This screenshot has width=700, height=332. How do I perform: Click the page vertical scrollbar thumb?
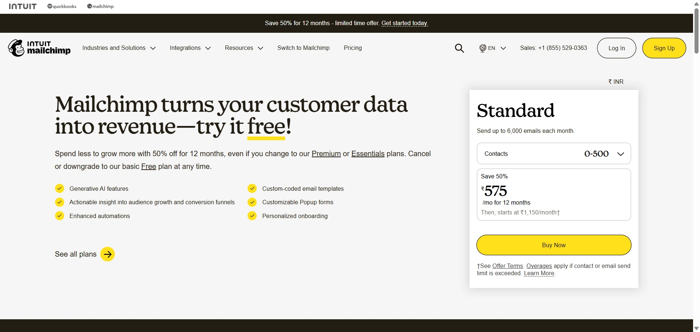coord(696,31)
